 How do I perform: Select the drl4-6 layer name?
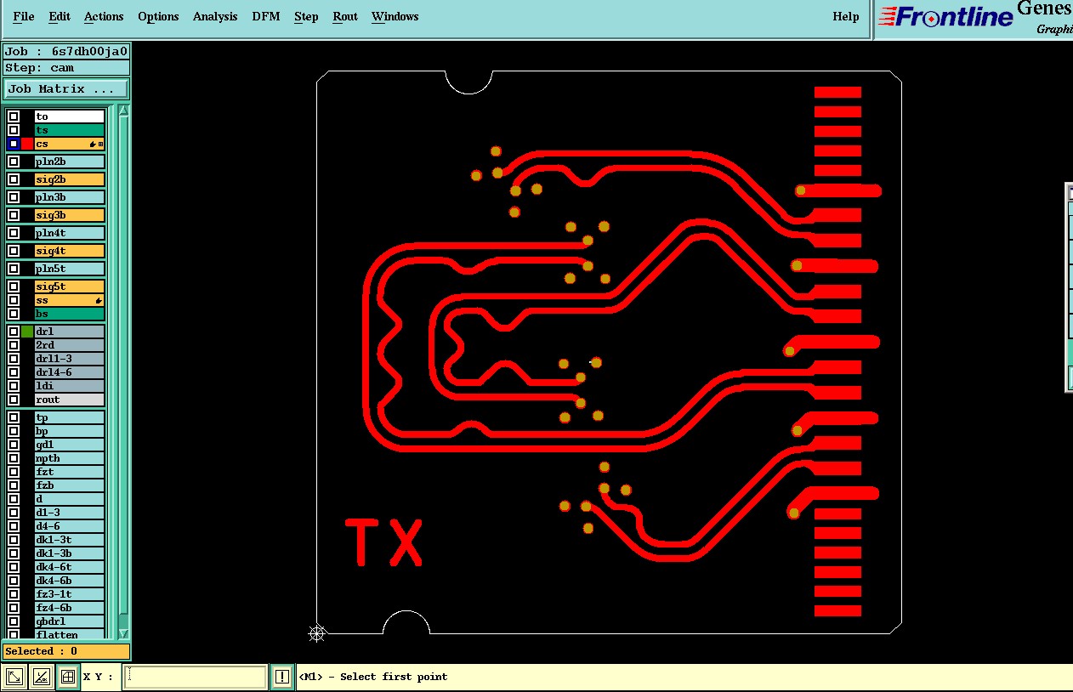[70, 372]
